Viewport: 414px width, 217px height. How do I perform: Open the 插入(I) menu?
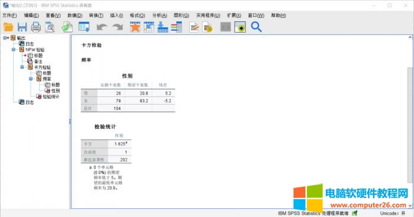click(x=117, y=15)
